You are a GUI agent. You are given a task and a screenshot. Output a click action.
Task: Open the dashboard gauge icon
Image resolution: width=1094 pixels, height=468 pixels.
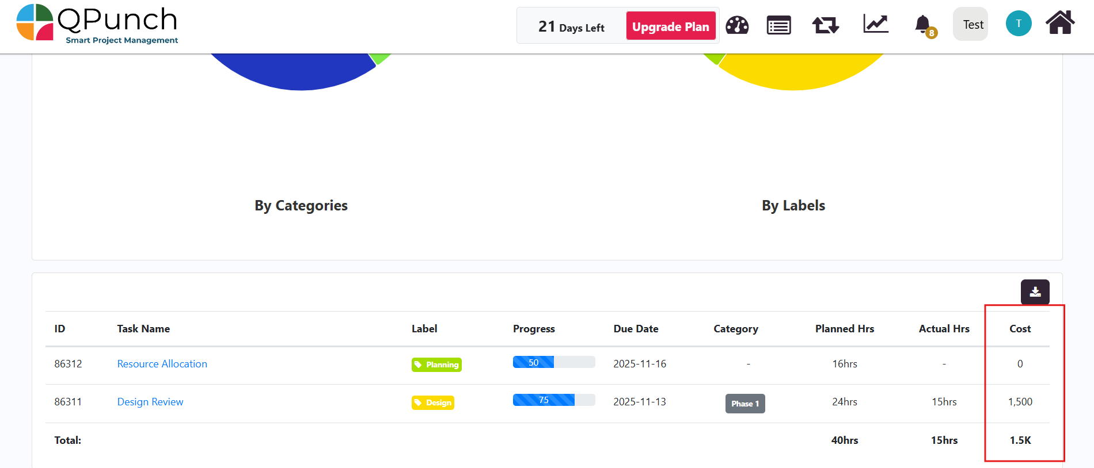pyautogui.click(x=737, y=25)
